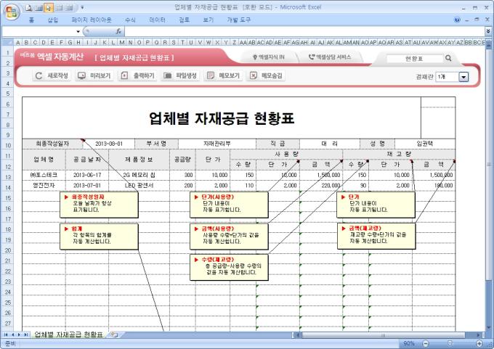This screenshot has width=494, height=349.
Task: Click the 90% zoom level indicator
Action: [x=409, y=343]
